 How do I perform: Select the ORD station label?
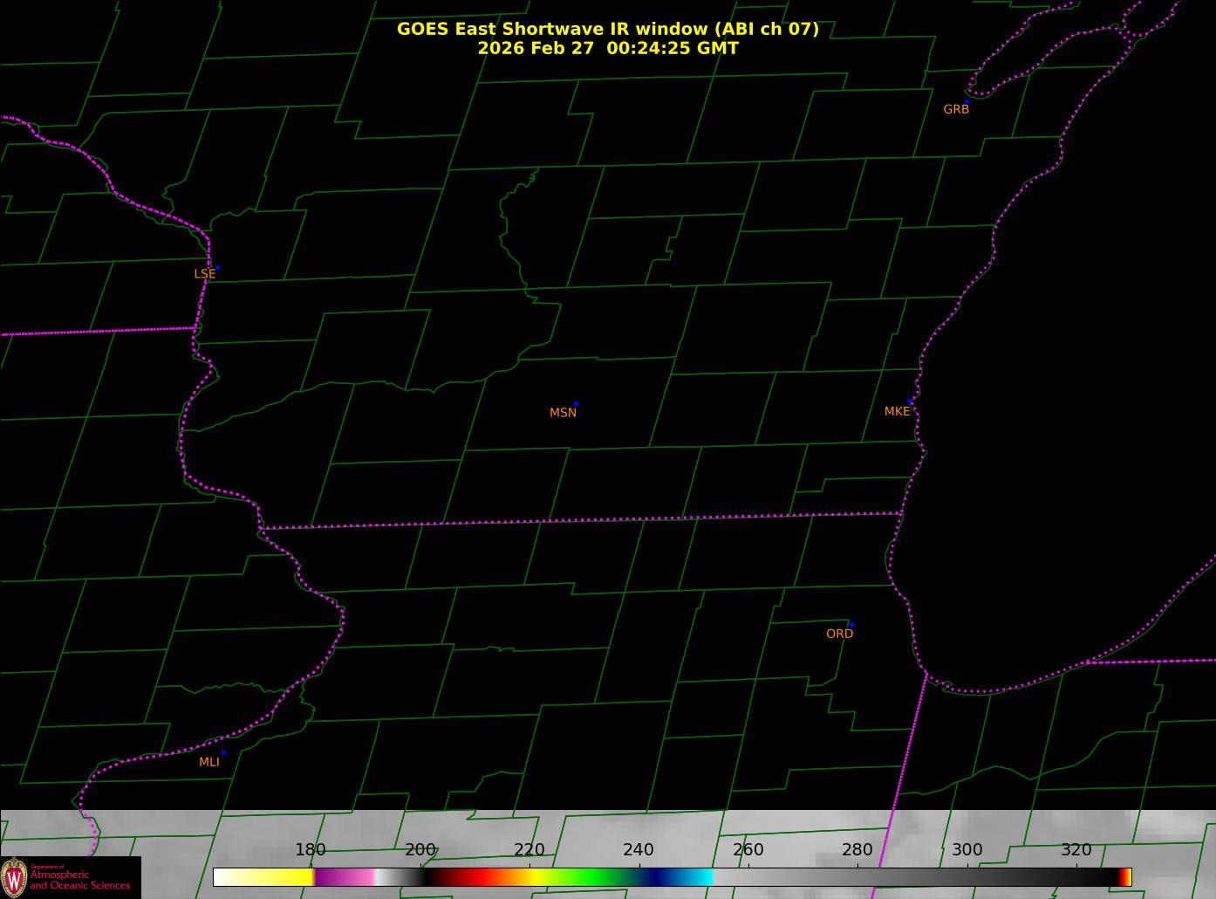coord(839,634)
